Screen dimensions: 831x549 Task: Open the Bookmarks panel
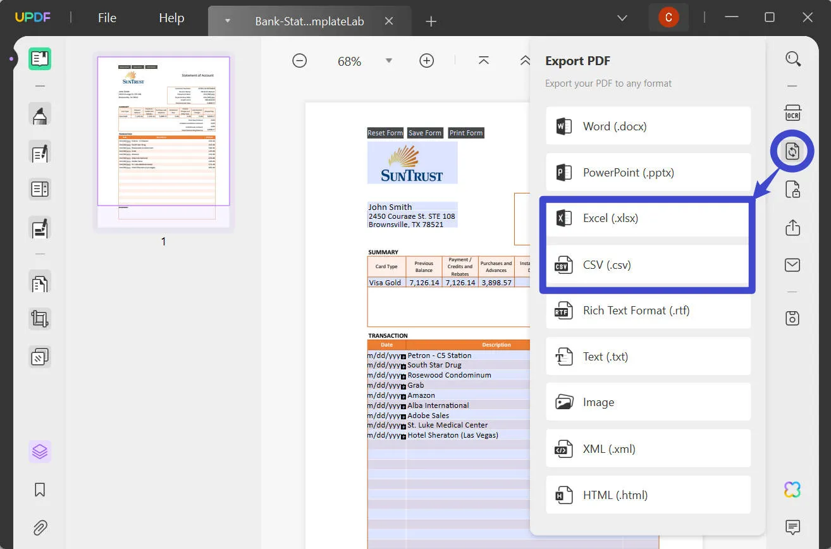[x=40, y=490]
